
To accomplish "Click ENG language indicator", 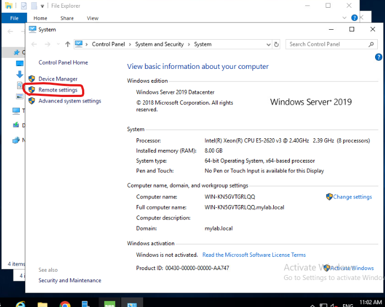I will 348,305.
